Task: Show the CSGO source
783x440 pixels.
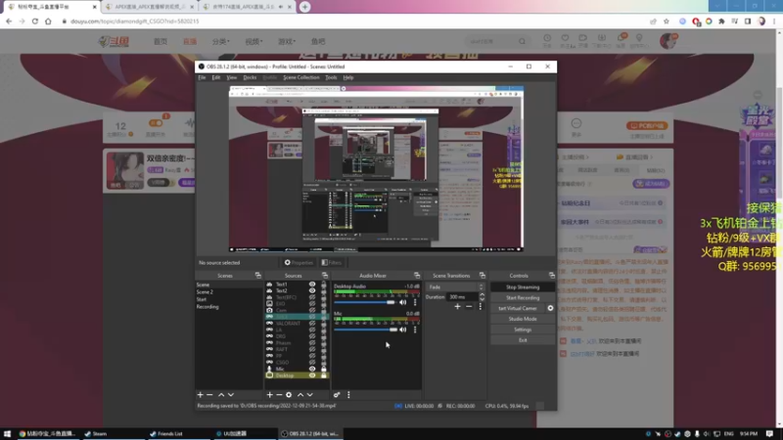Action: [312, 362]
